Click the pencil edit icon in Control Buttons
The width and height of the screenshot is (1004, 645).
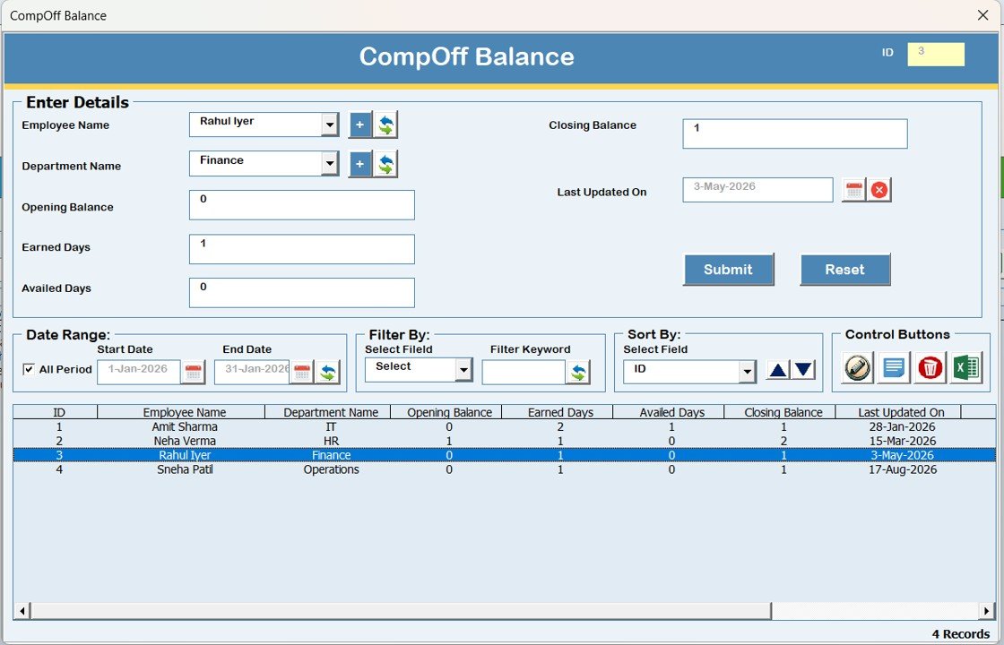click(x=858, y=367)
